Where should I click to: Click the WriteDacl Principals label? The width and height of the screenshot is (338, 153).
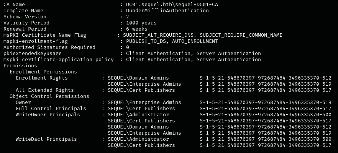pyautogui.click(x=46, y=139)
